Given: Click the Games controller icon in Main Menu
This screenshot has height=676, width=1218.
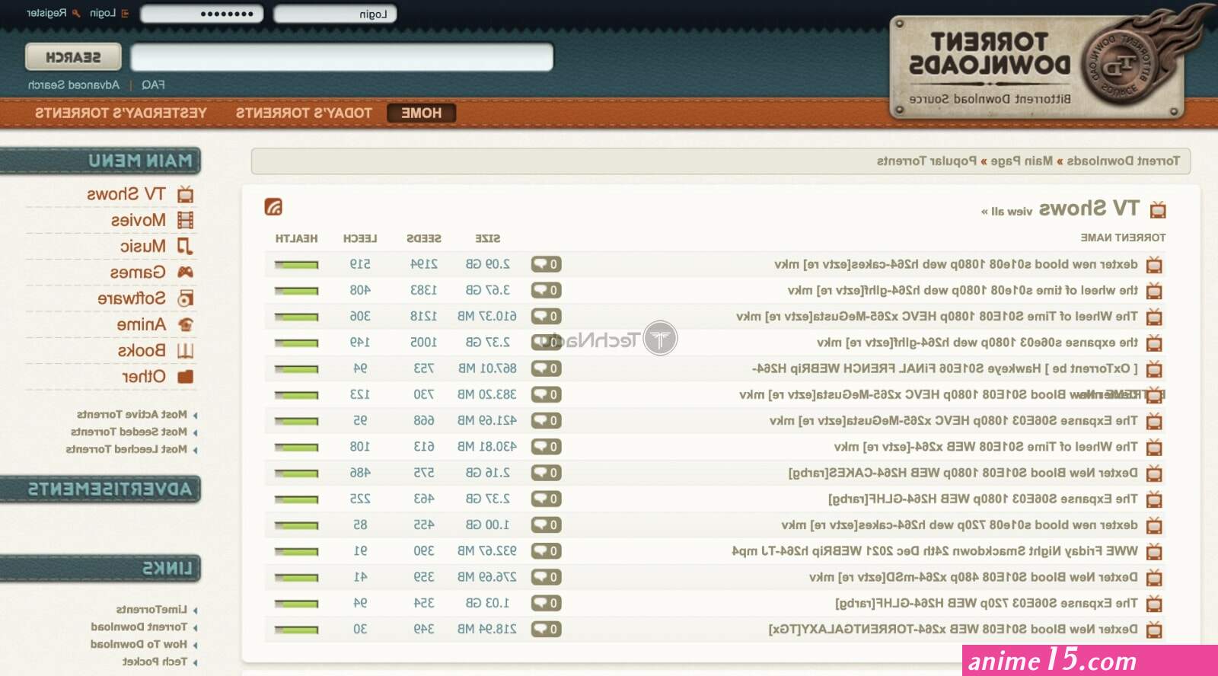Looking at the screenshot, I should (185, 273).
